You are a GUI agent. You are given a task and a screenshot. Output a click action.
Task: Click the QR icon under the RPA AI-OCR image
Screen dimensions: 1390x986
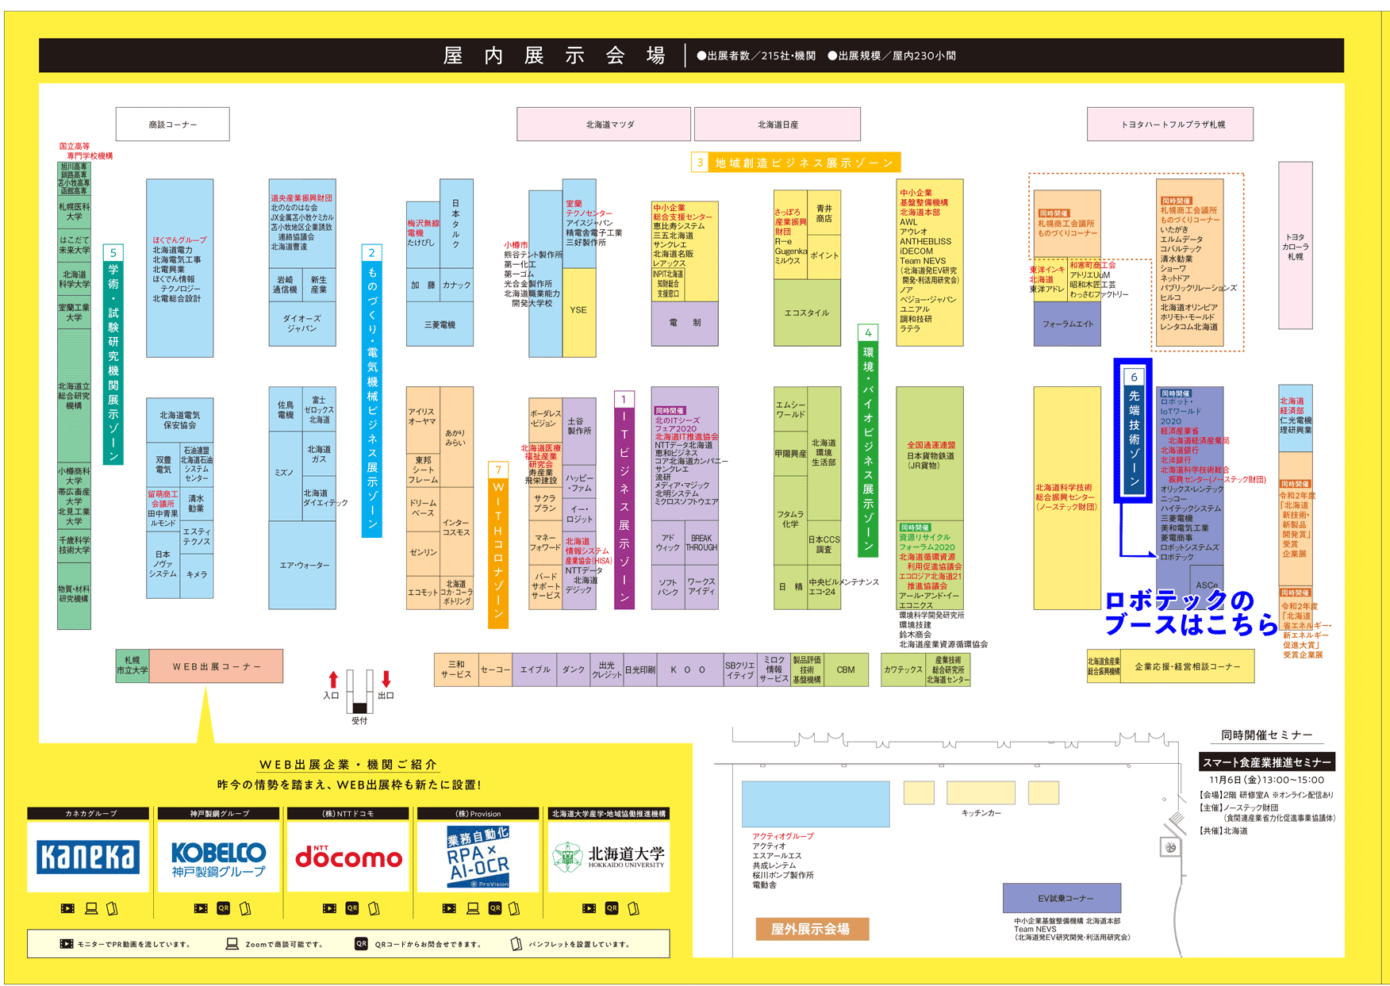click(x=495, y=908)
